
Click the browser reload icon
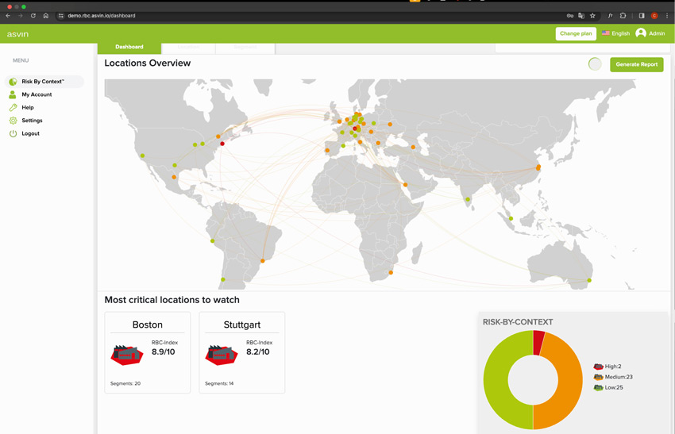pyautogui.click(x=33, y=15)
